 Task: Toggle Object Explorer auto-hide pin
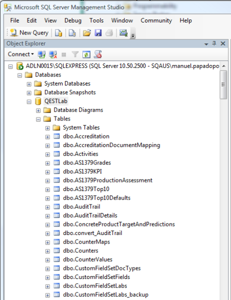(x=214, y=43)
